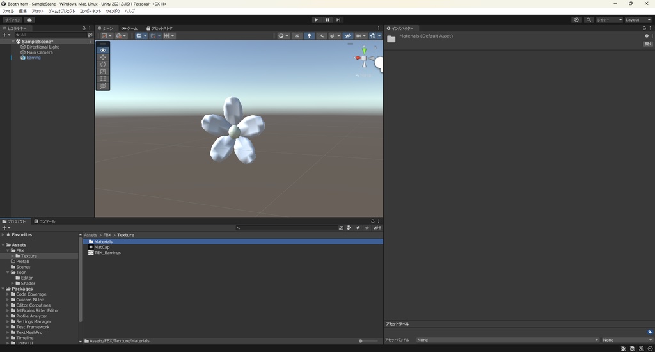Open the cloud services icon
This screenshot has height=352, width=655.
(29, 20)
